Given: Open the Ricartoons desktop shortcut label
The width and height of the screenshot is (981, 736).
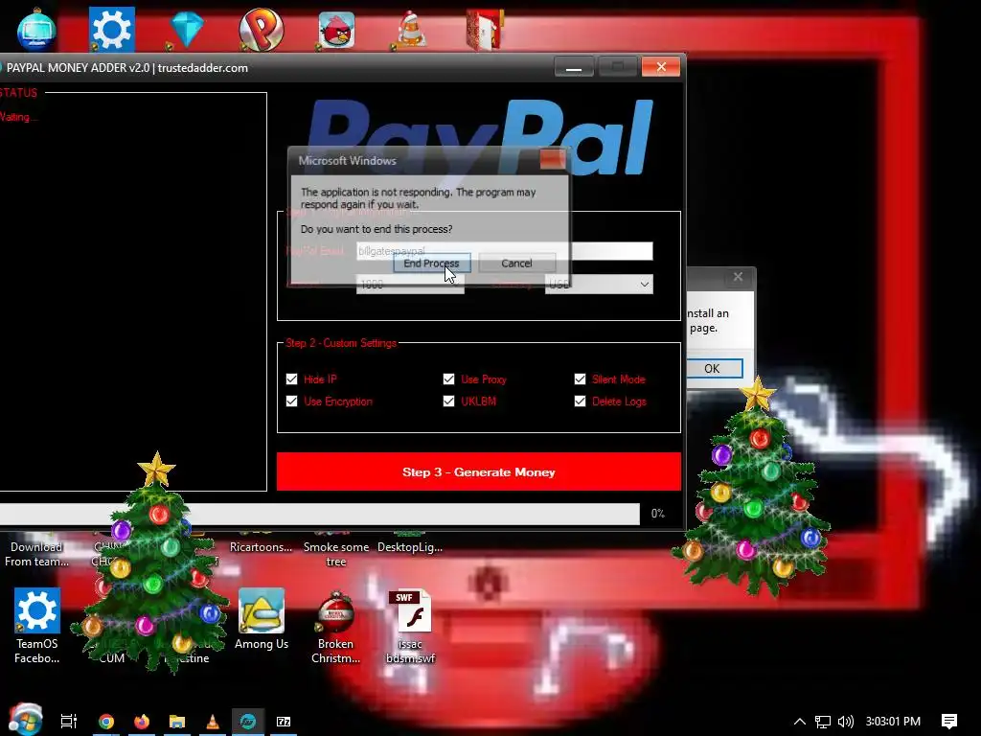Looking at the screenshot, I should (x=261, y=547).
